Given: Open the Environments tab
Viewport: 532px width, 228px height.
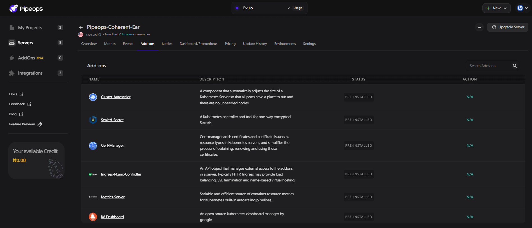Looking at the screenshot, I should (285, 44).
